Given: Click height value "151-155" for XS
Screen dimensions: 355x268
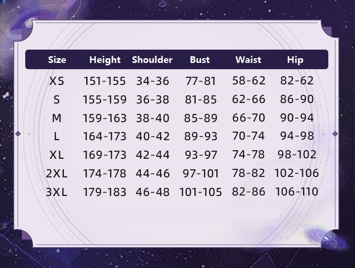Looking at the screenshot, I should point(104,81).
